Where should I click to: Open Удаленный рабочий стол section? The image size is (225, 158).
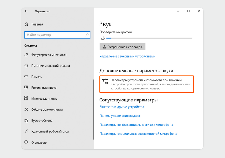click(50, 131)
